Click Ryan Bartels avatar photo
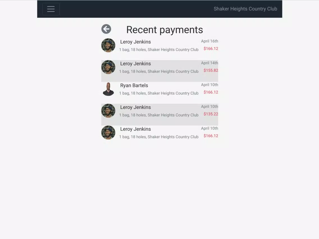The image size is (319, 239). [x=108, y=89]
